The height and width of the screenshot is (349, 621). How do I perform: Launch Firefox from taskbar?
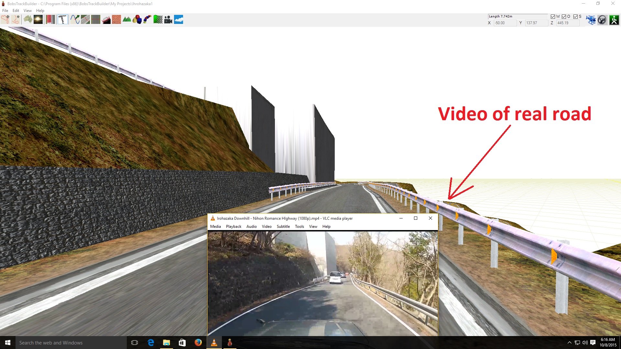coord(198,343)
